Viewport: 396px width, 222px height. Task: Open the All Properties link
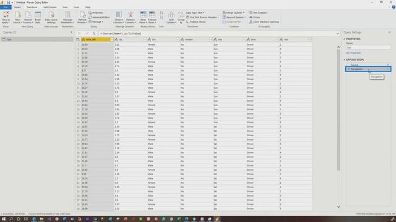coord(353,53)
